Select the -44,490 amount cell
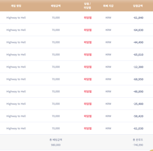153x151 pixels. (138, 42)
